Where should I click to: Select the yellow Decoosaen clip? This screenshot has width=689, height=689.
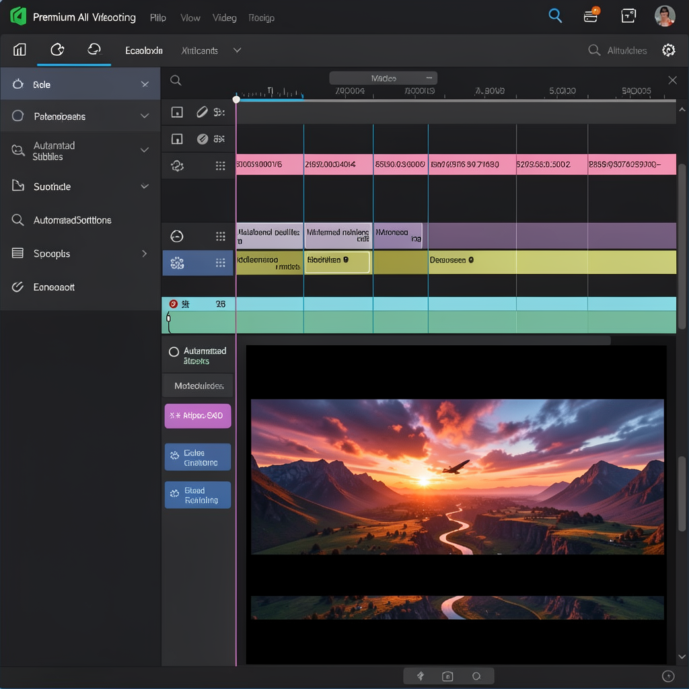552,262
